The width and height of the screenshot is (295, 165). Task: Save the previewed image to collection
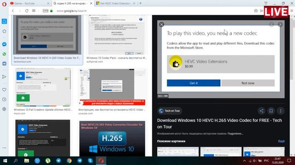(271, 111)
